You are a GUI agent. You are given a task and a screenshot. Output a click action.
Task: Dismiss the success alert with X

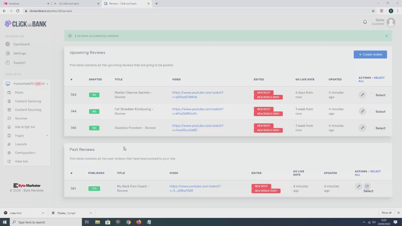tap(386, 36)
